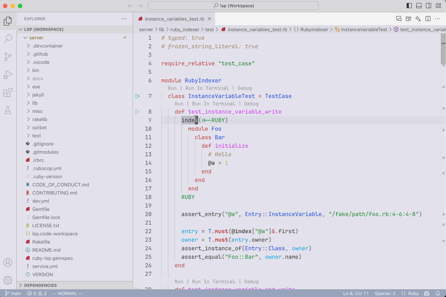Open lsp.code-workspace file
The image size is (446, 297).
[x=75, y=234]
